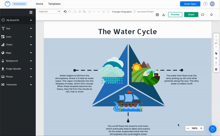This screenshot has height=136, width=220.
Task: Add a new page with the plus icon
Action: pos(216,58)
